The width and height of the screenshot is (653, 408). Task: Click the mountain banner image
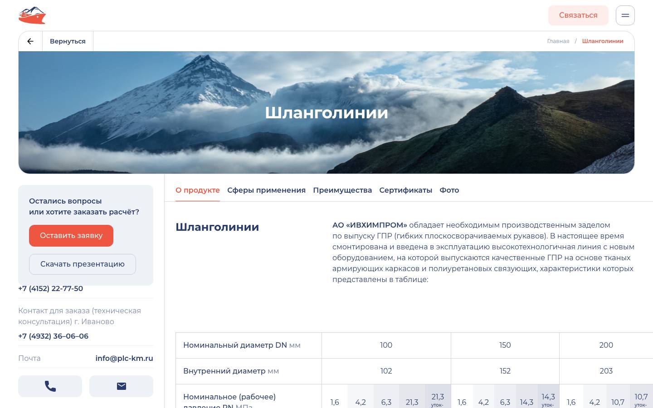[x=326, y=112]
